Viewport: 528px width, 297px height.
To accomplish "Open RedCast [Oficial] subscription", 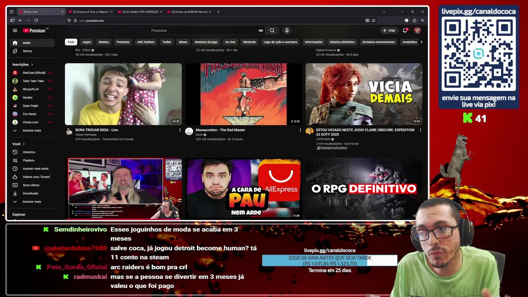I will coord(32,73).
